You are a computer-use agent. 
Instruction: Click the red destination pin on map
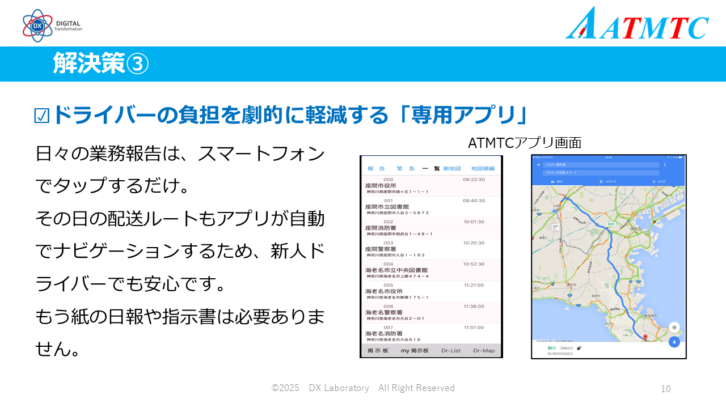click(x=645, y=337)
